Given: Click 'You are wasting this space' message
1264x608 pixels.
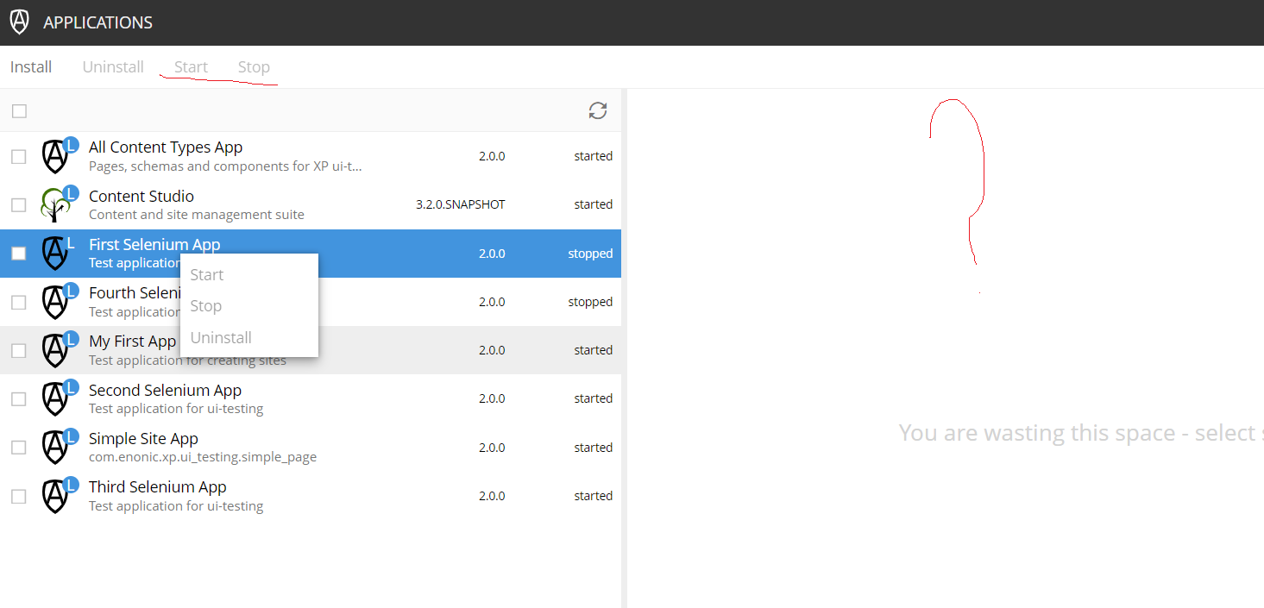Looking at the screenshot, I should click(x=1081, y=432).
